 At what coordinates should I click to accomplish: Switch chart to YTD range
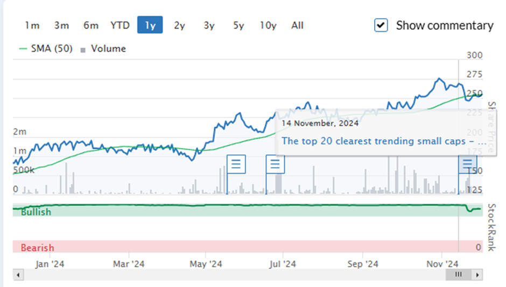click(x=120, y=25)
